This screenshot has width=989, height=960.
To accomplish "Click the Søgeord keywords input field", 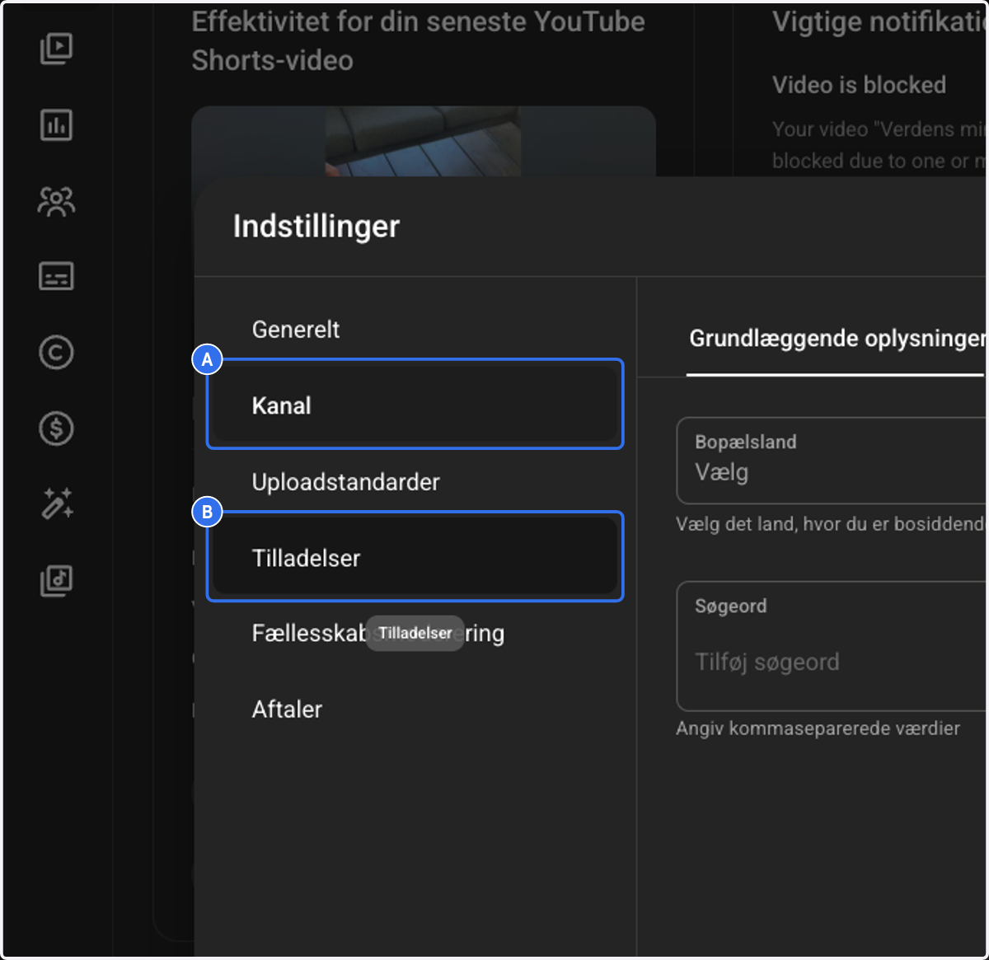I will tap(831, 646).
